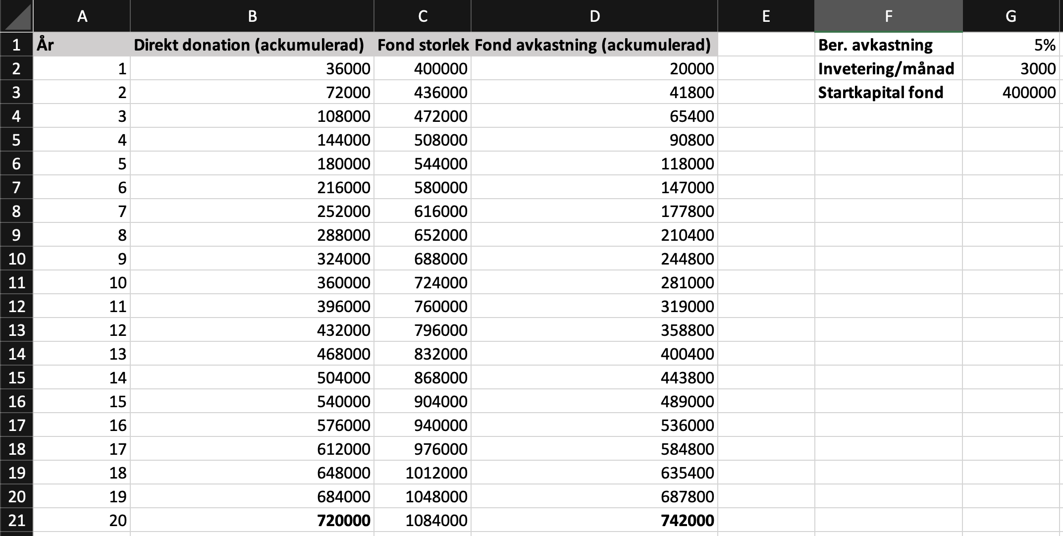Click column F header
This screenshot has height=536, width=1063.
889,16
